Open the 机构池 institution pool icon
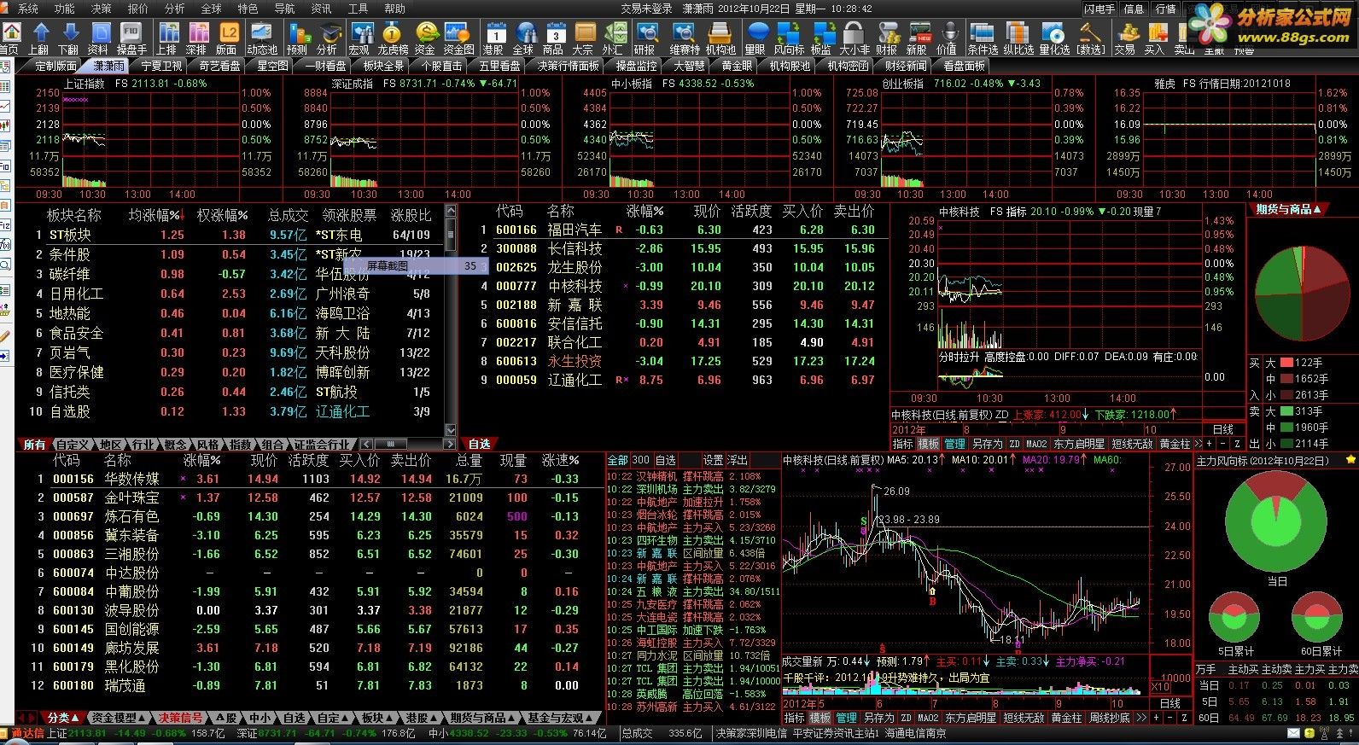 pos(720,38)
